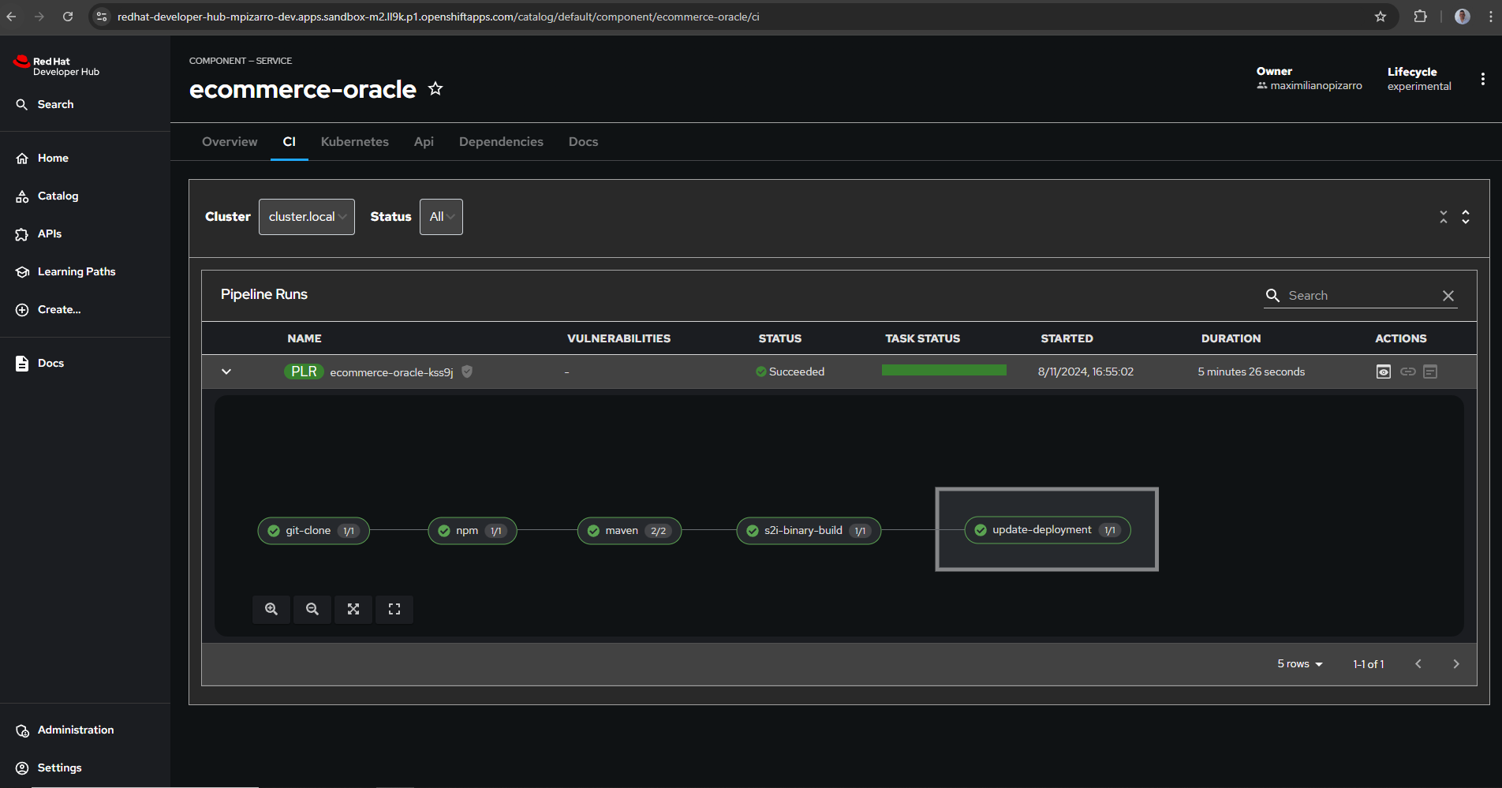Open the Status All dropdown
The height and width of the screenshot is (788, 1502).
[x=441, y=216]
